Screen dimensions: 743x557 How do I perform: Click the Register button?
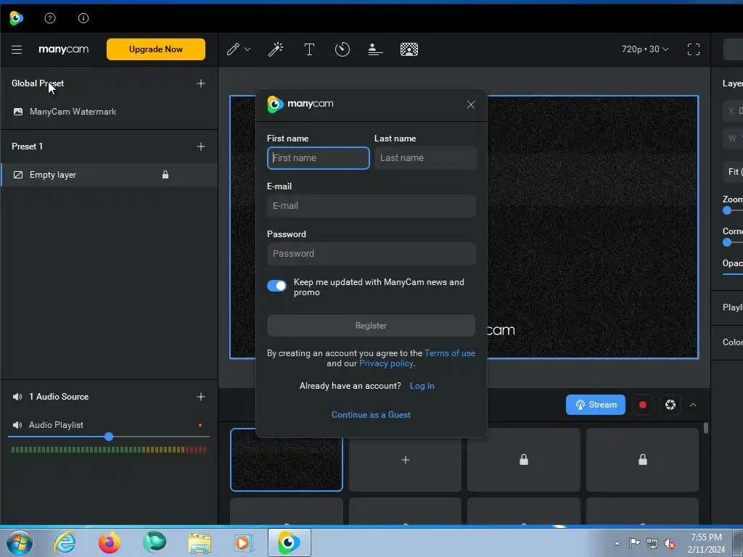371,326
